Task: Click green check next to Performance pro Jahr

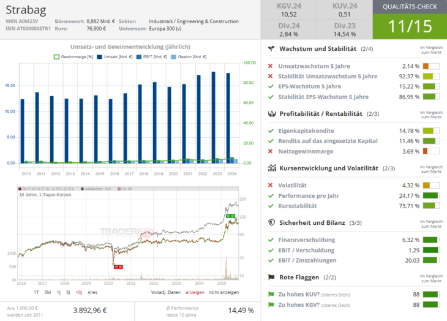Action: click(271, 196)
